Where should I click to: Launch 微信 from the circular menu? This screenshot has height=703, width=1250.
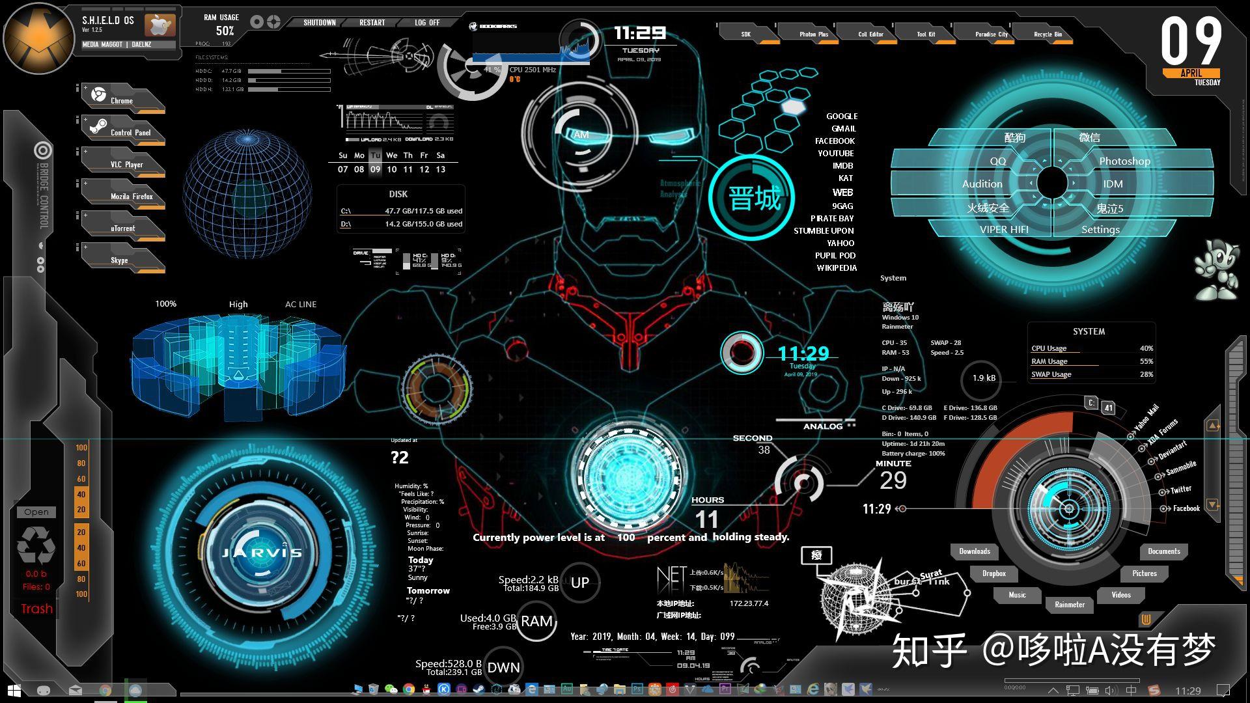[1089, 137]
